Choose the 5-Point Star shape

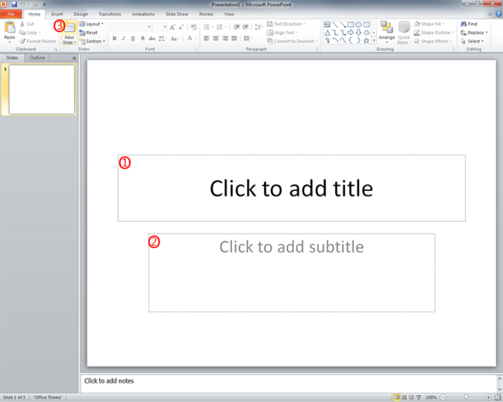(x=366, y=40)
